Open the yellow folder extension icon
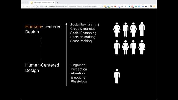Image resolution: width=178 pixels, height=100 pixels. tap(105, 7)
